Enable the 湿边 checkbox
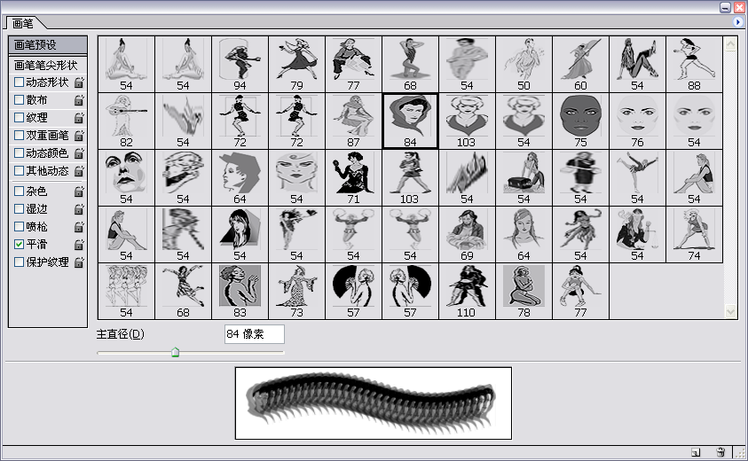The width and height of the screenshot is (748, 461). 20,209
